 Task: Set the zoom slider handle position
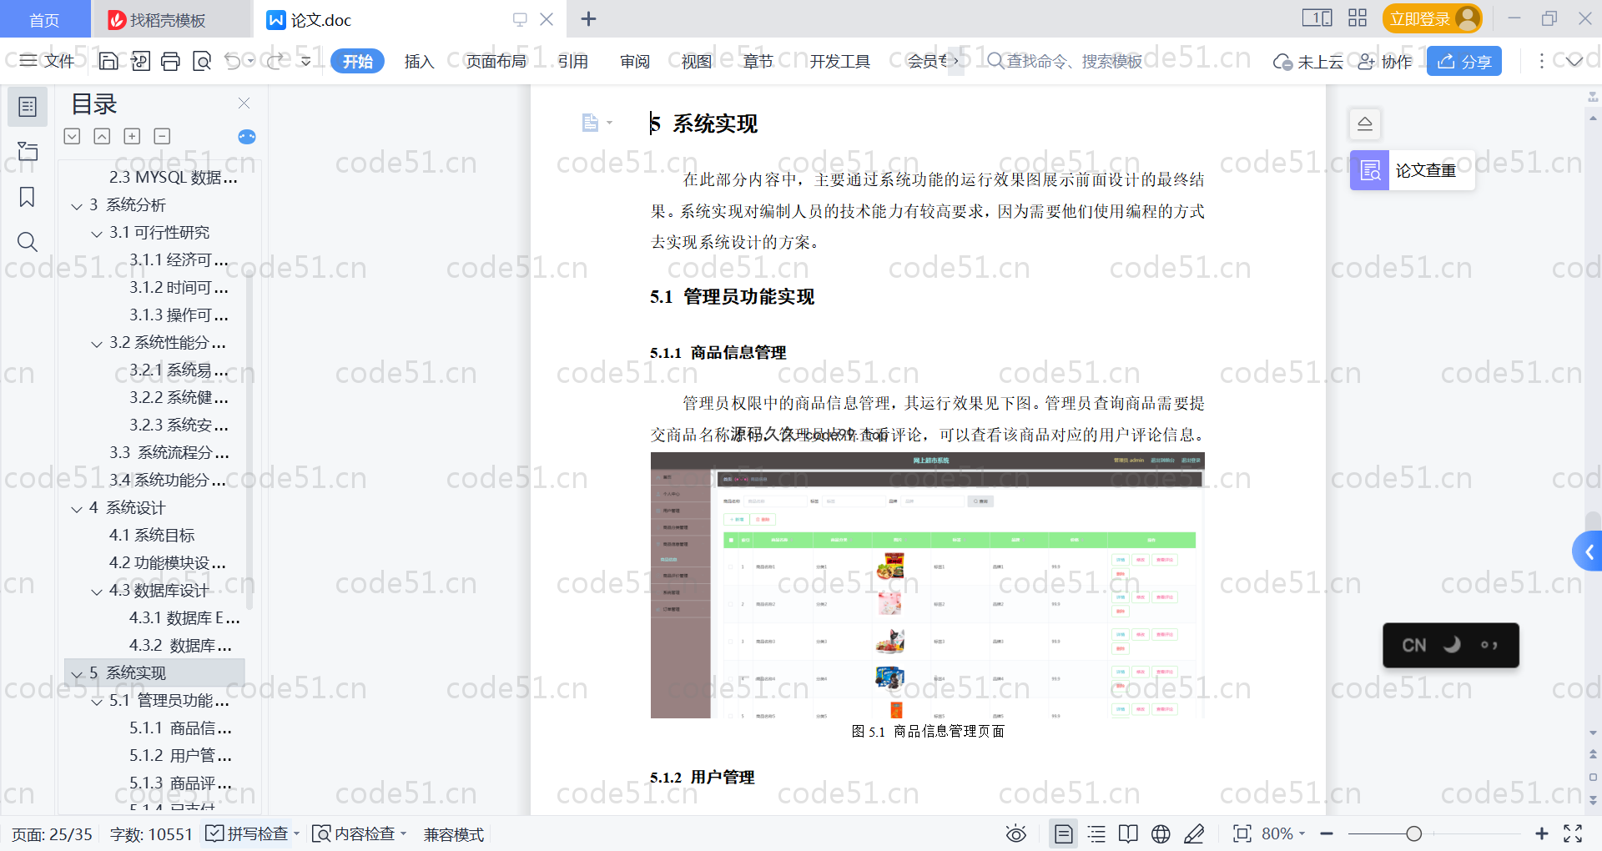click(1413, 833)
